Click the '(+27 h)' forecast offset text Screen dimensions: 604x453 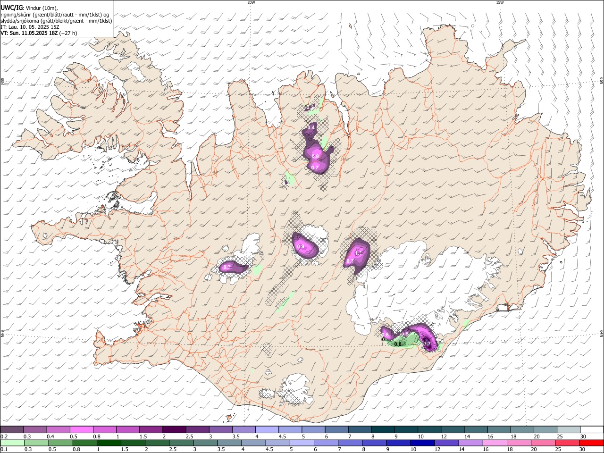click(68, 33)
